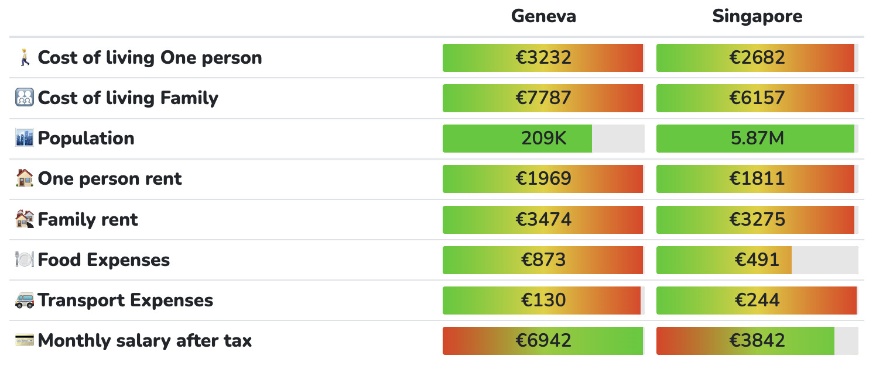The image size is (876, 373).
Task: Click Singapore's €6157 family cost bar
Action: point(757,98)
